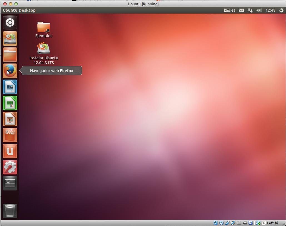This screenshot has width=286, height=226.
Task: Open the sound volume indicator
Action: tap(259, 10)
